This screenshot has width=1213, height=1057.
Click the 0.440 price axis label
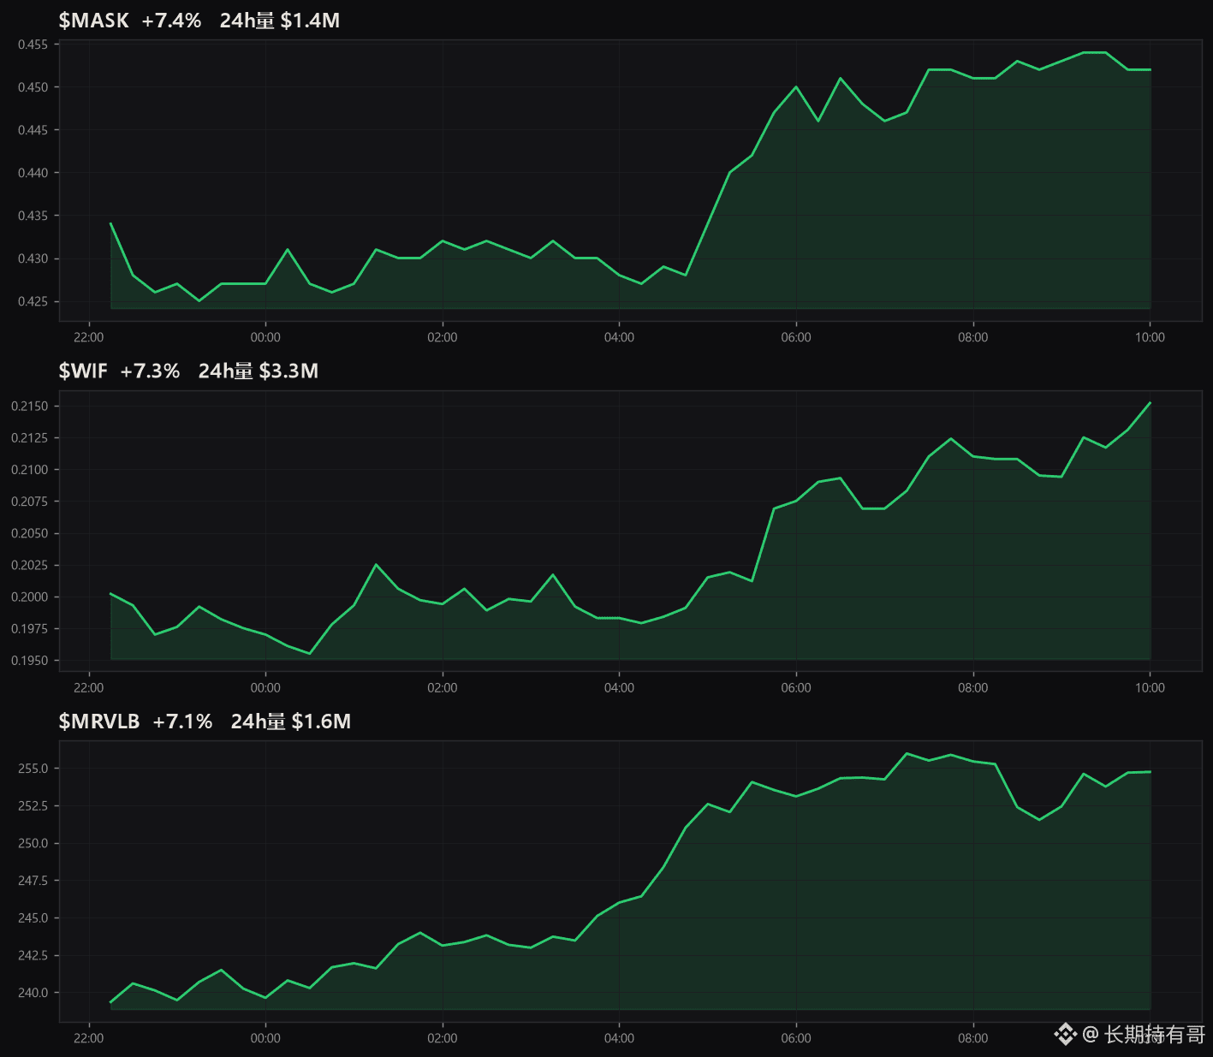pyautogui.click(x=33, y=173)
